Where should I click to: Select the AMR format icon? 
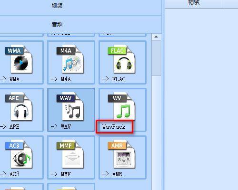(122, 154)
